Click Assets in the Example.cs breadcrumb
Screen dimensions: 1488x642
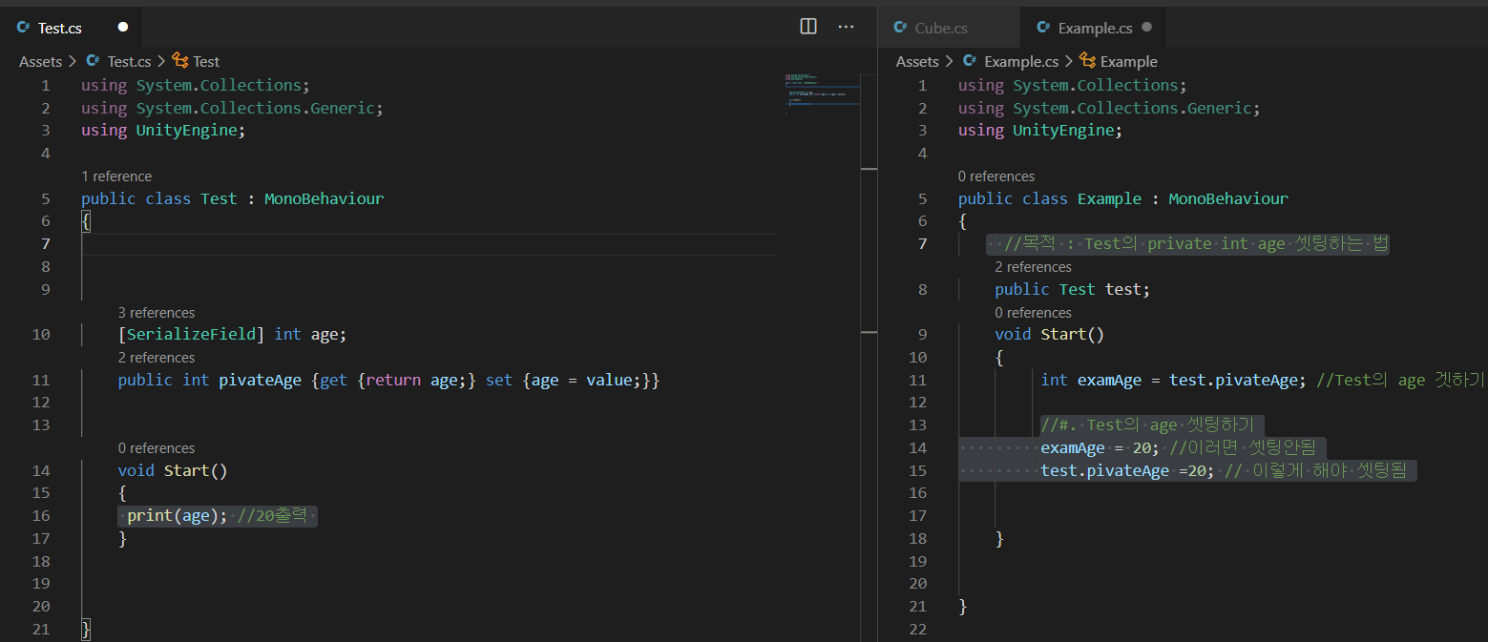pyautogui.click(x=917, y=61)
